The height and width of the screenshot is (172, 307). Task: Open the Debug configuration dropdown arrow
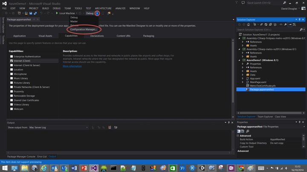pyautogui.click(x=97, y=13)
